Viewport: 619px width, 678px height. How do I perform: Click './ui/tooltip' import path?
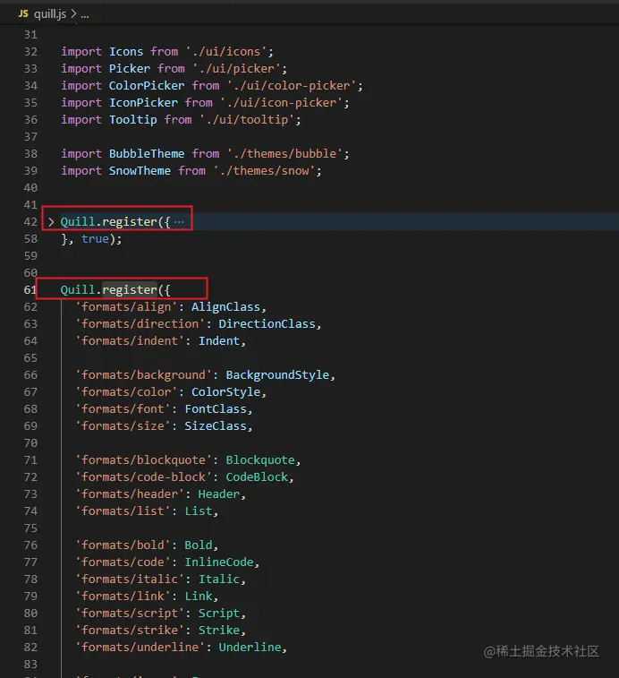coord(247,119)
